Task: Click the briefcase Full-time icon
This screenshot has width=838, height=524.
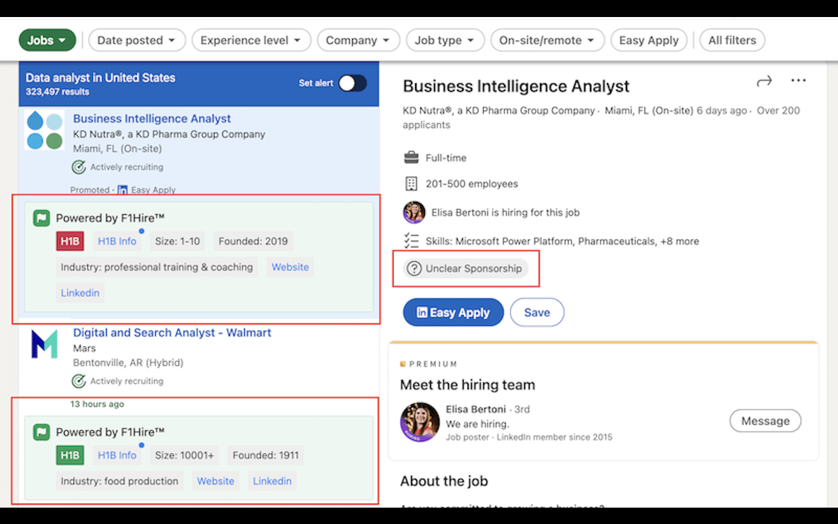Action: click(411, 158)
